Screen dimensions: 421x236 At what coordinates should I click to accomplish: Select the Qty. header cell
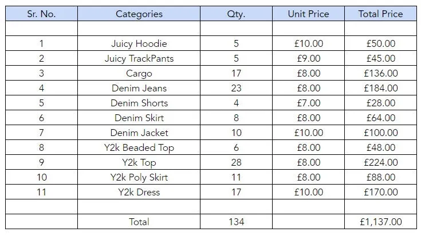(236, 14)
